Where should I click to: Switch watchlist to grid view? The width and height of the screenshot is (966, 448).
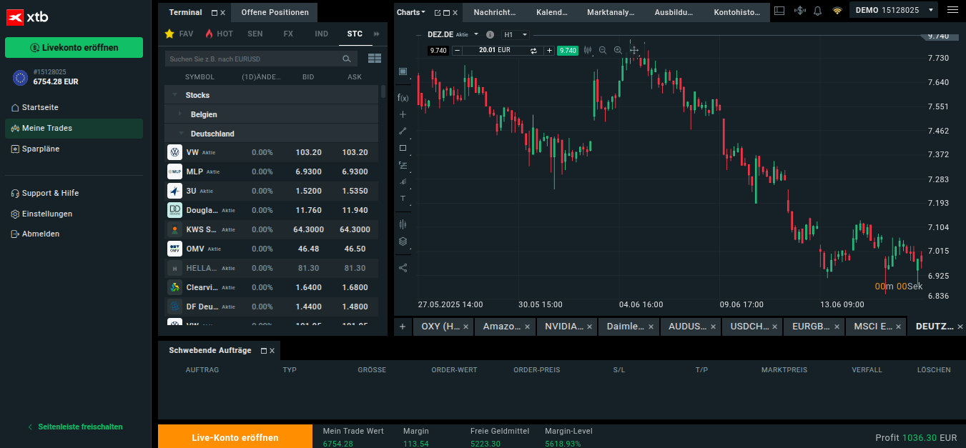tap(374, 59)
